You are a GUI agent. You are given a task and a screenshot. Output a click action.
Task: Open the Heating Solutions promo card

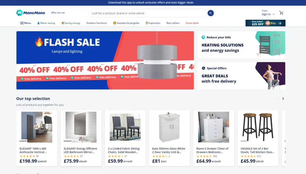pyautogui.click(x=241, y=45)
